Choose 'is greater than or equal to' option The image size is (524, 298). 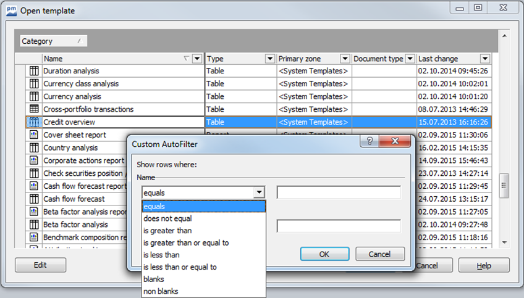point(186,242)
